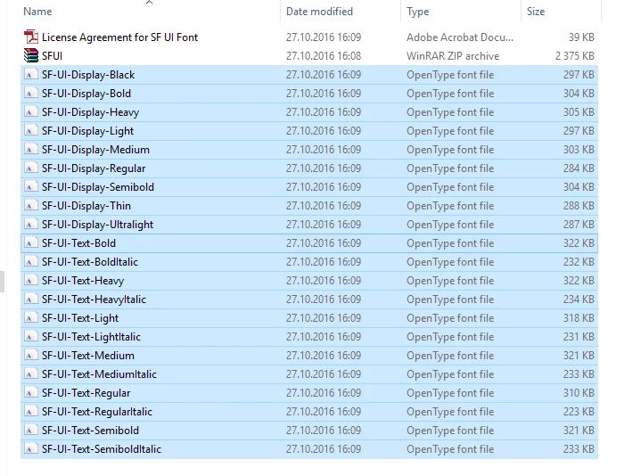Select the SF-UI-Text-BoldItalic file name
Screen dimensions: 624x476
tap(90, 261)
